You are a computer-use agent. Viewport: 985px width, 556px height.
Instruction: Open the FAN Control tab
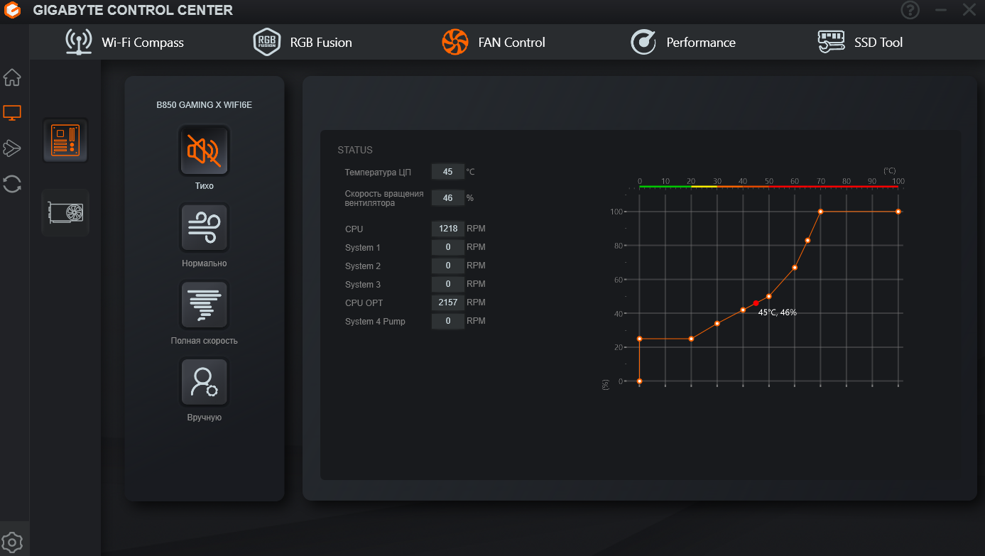(x=494, y=43)
